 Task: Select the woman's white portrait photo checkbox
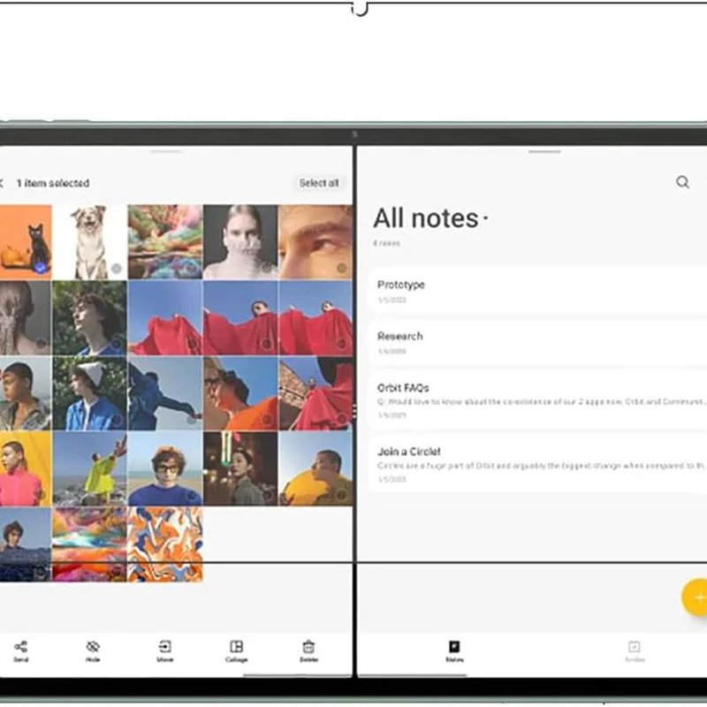pyautogui.click(x=266, y=268)
